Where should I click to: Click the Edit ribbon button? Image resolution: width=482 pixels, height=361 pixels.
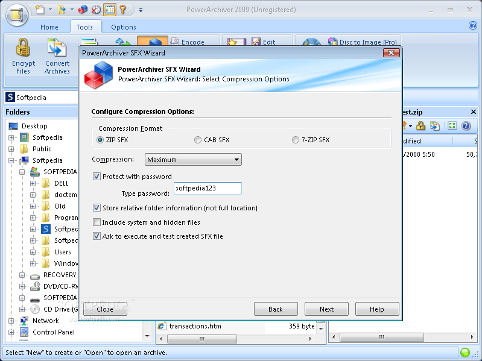pyautogui.click(x=264, y=42)
